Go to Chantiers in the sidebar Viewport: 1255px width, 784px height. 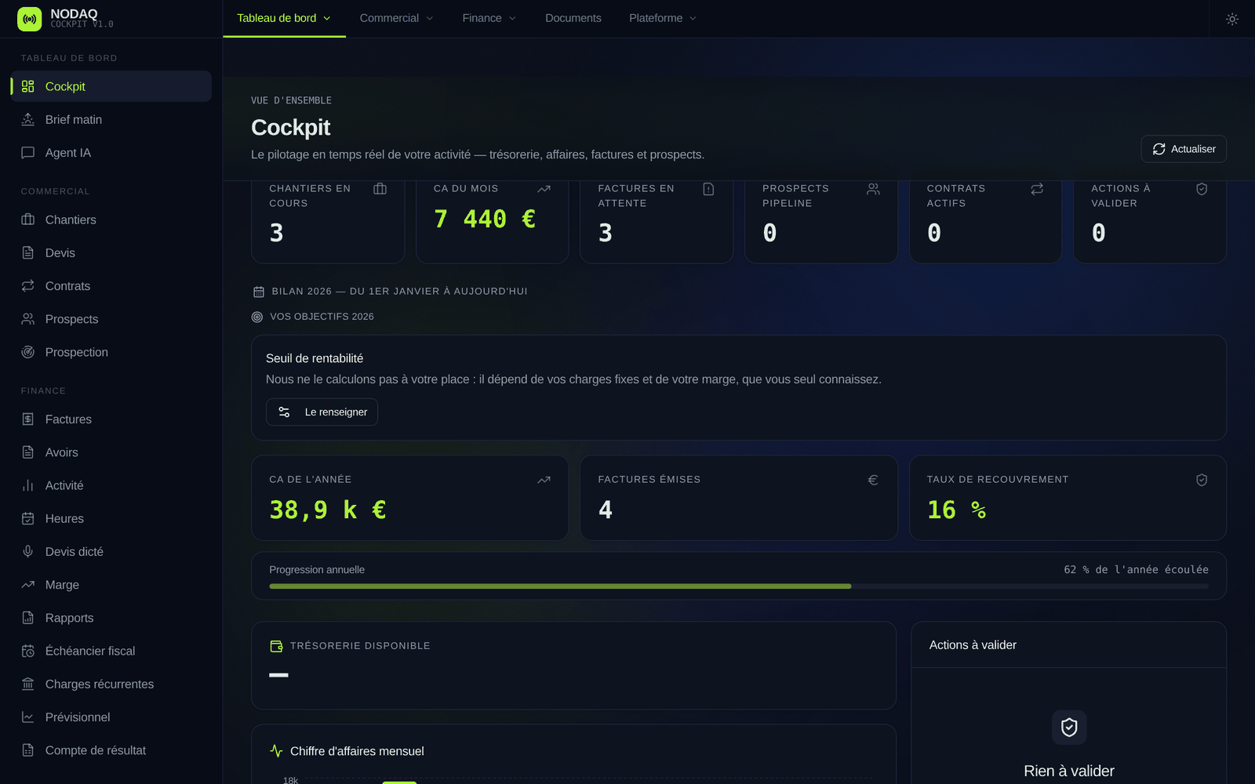111,220
